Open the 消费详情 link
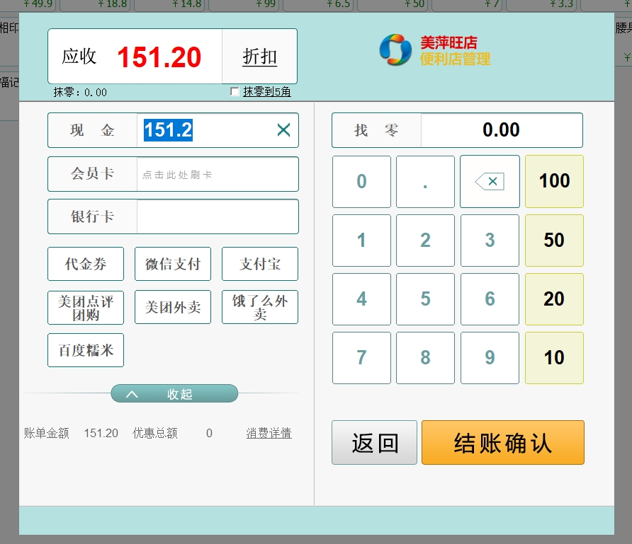632x544 pixels. coord(269,433)
